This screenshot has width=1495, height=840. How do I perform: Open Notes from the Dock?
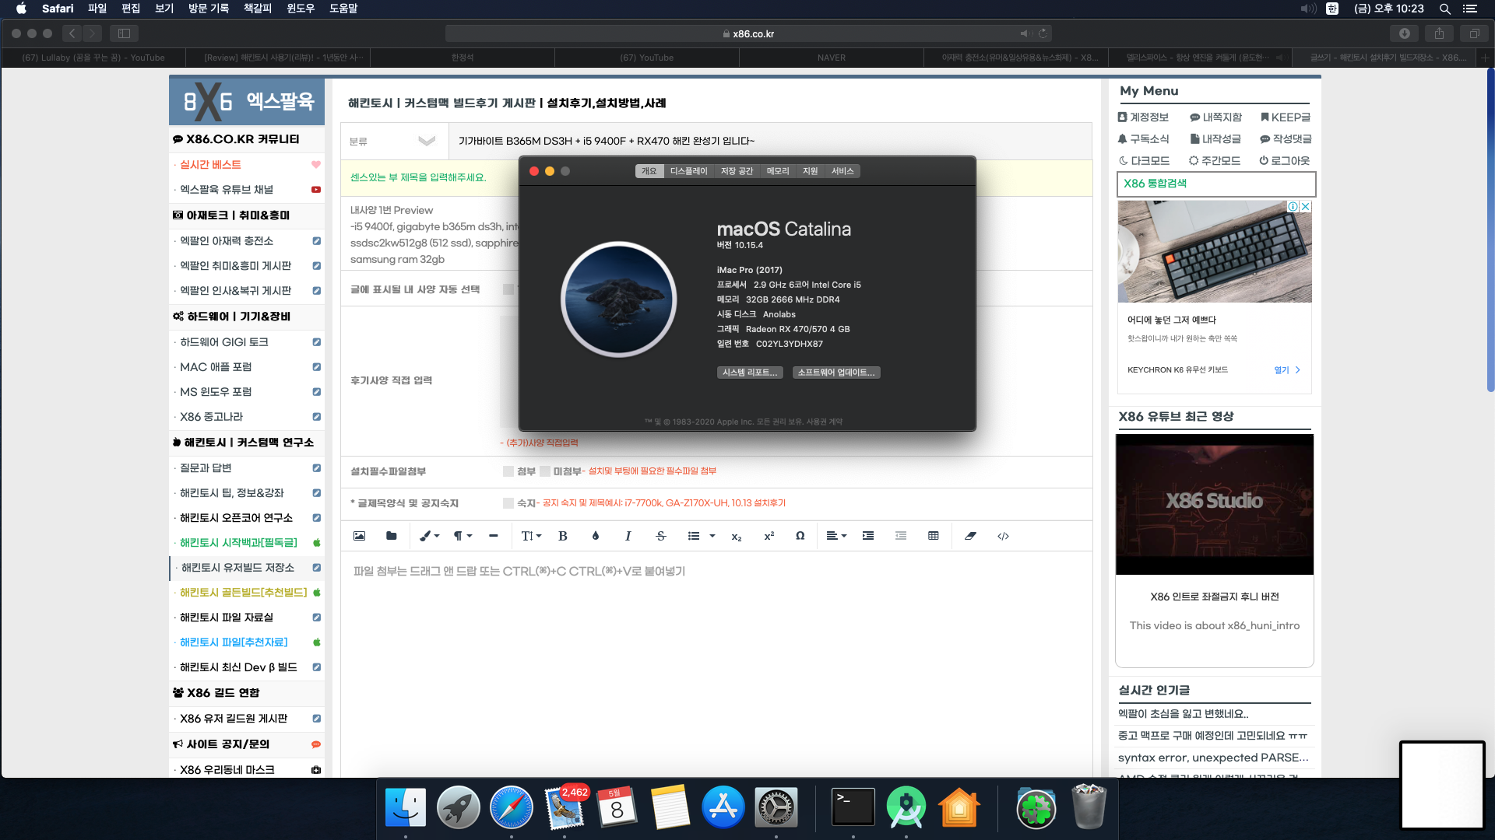point(670,807)
